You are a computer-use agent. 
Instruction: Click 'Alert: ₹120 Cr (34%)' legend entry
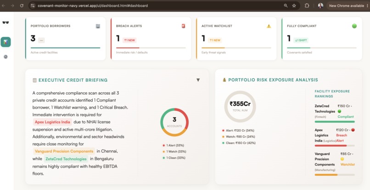[238, 130]
